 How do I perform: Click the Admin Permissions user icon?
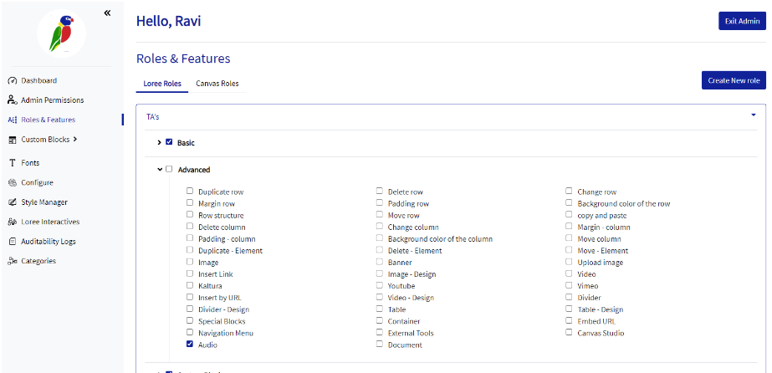tap(13, 100)
